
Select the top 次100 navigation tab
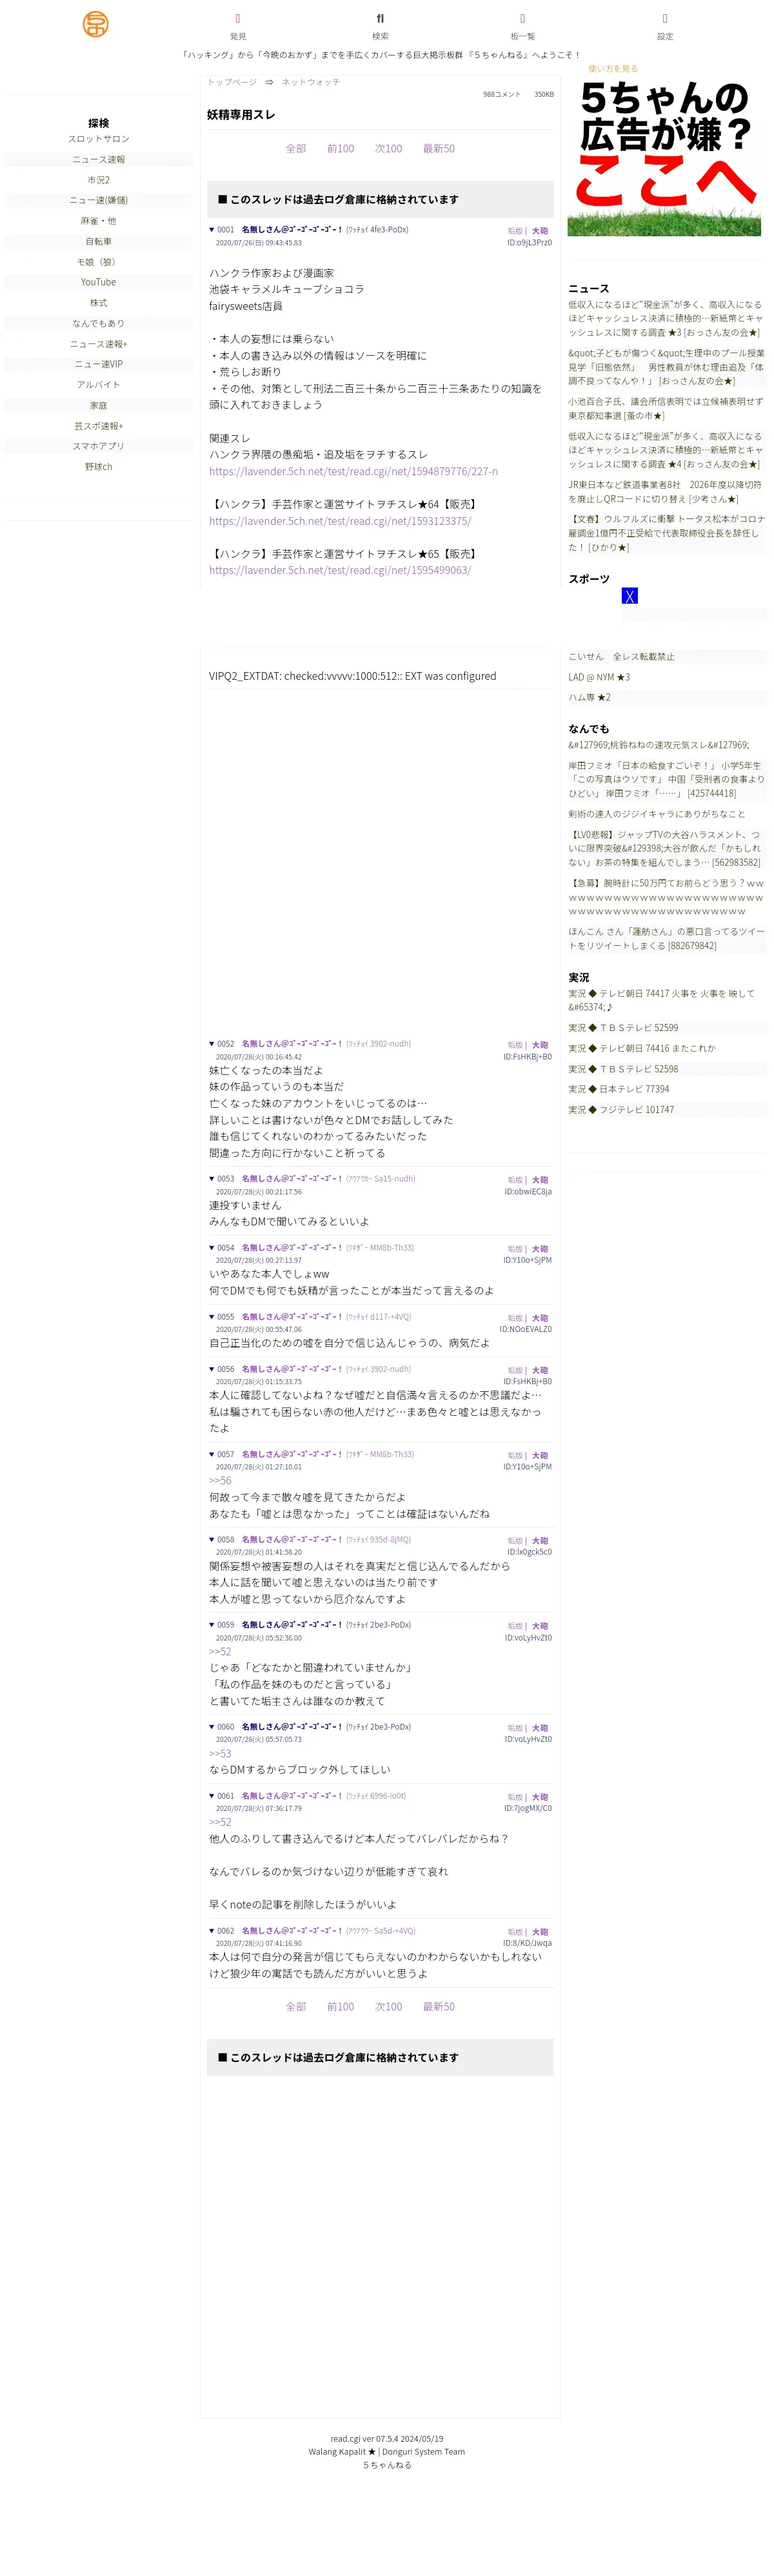pos(388,149)
